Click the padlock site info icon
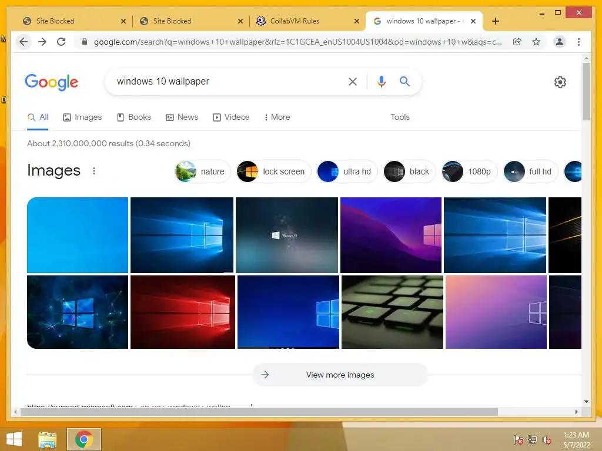This screenshot has height=451, width=602. pos(85,42)
